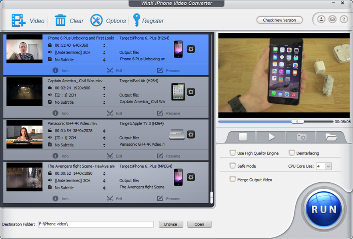The image size is (353, 239).
Task: Change subtitle selector for Captain America
Action: (x=104, y=103)
